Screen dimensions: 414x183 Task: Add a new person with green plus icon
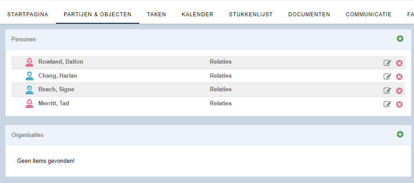coord(400,39)
